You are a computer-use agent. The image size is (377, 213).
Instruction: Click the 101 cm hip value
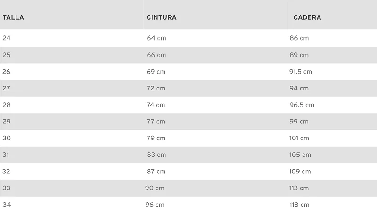299,138
